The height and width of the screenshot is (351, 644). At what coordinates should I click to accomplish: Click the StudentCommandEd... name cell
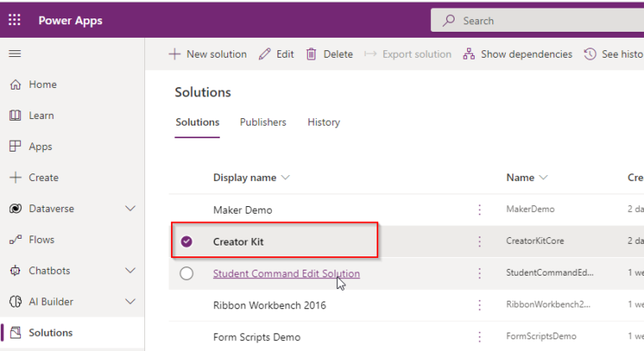coord(549,272)
